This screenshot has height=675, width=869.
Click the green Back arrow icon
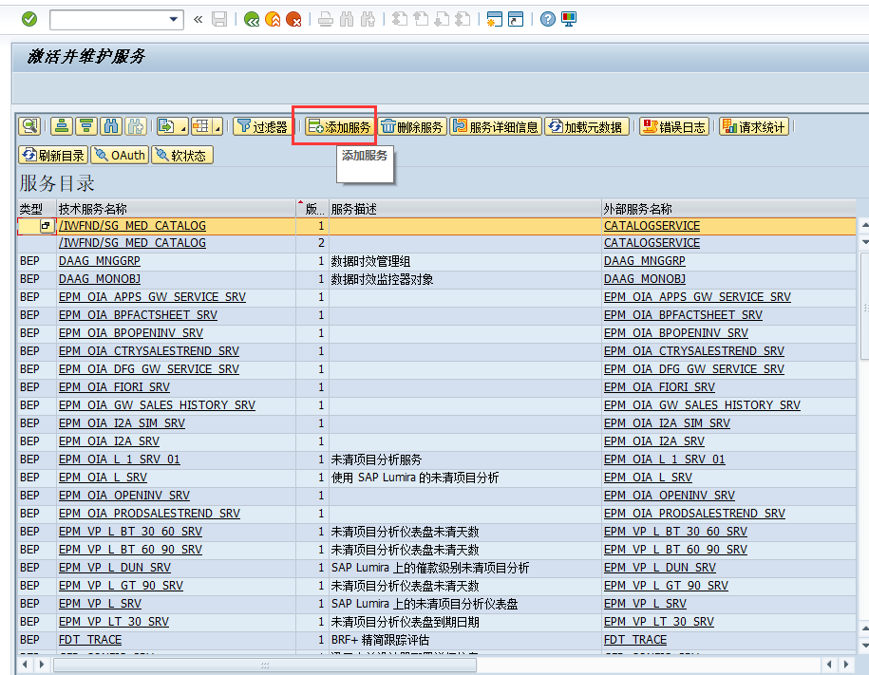252,19
